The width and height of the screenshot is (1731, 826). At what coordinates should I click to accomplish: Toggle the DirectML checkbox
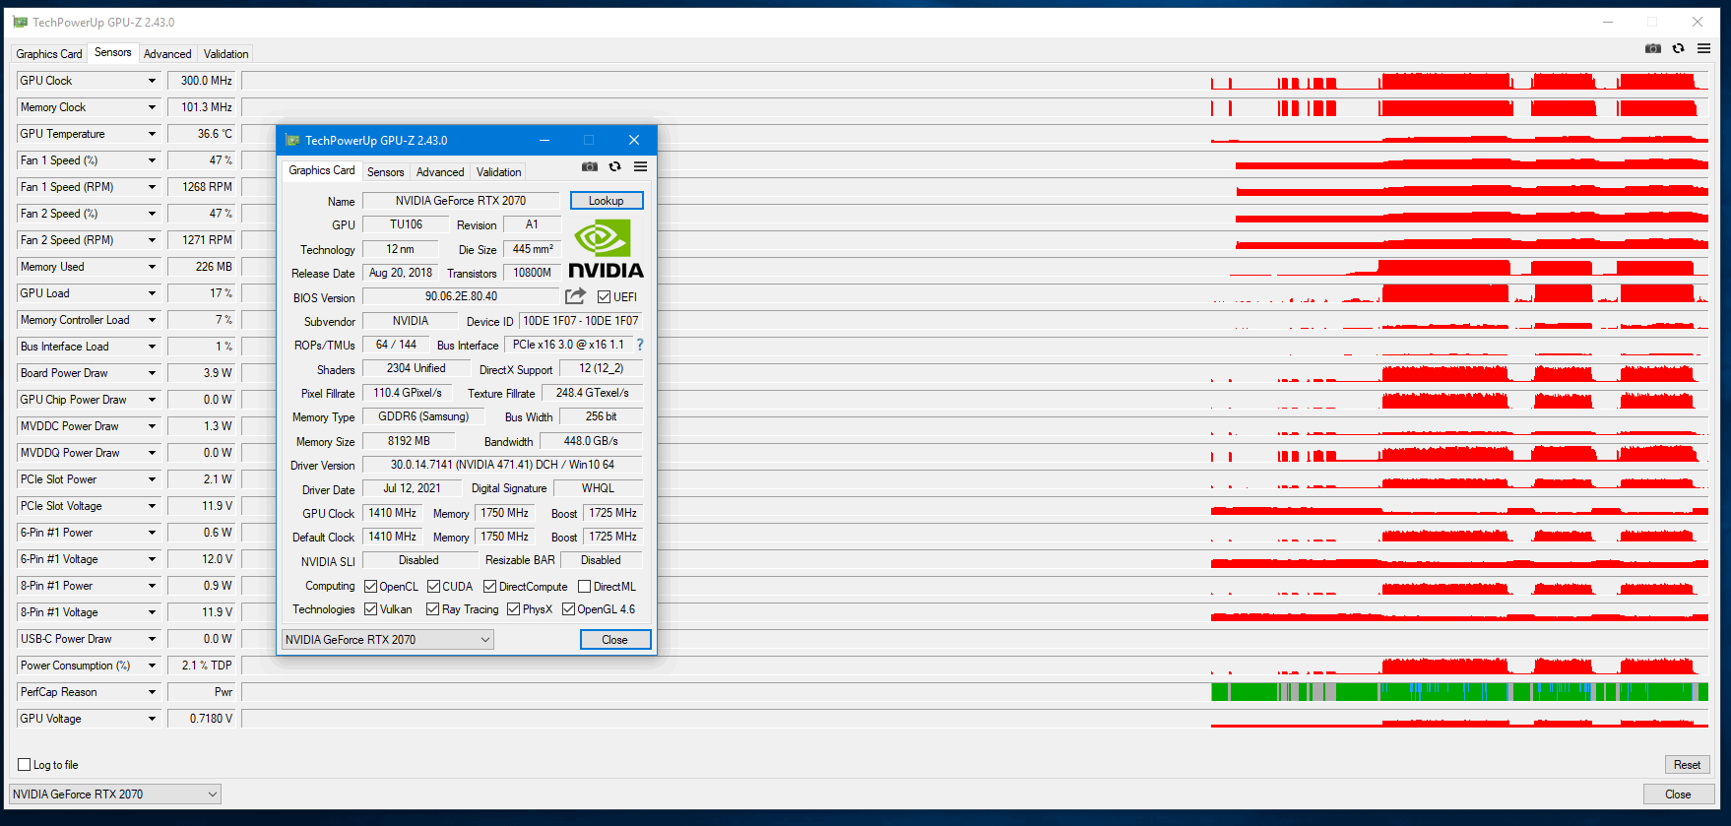(x=584, y=586)
